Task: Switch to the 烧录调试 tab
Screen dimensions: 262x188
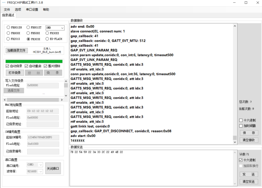Action: coord(9,15)
